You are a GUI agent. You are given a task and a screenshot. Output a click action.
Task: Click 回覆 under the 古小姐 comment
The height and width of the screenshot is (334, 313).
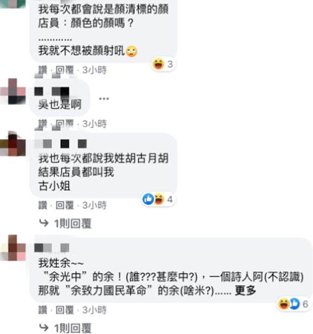(64, 205)
